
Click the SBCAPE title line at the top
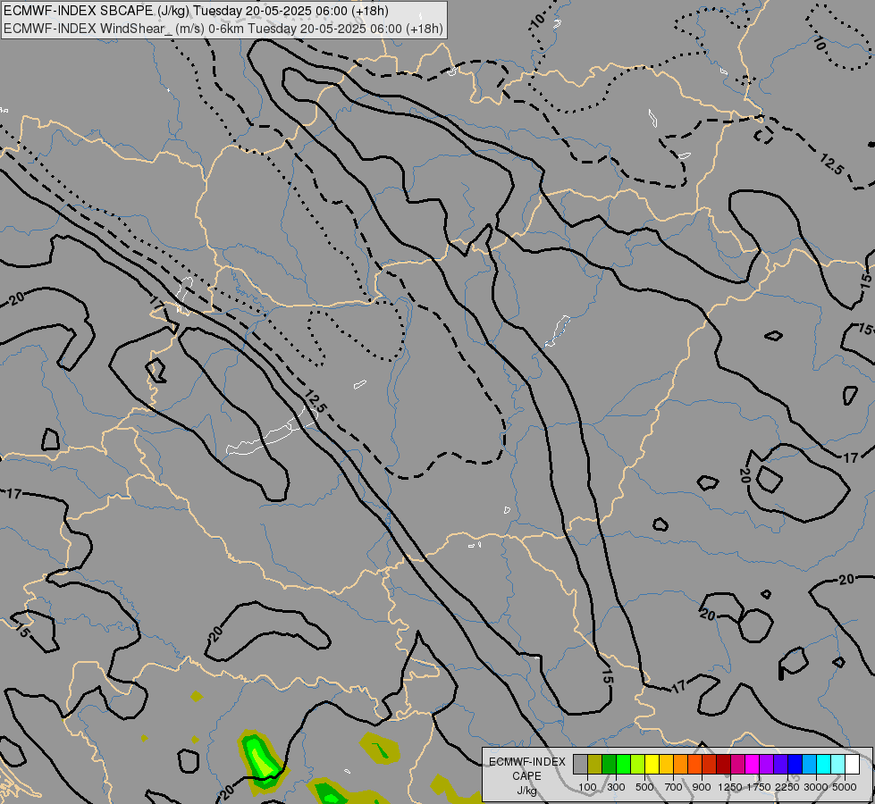coord(196,11)
